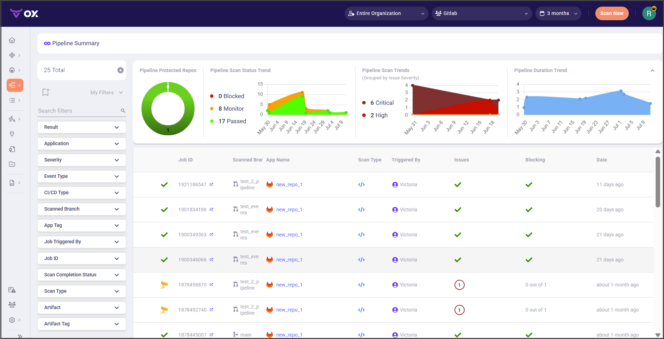Sort by the Date column header
The width and height of the screenshot is (664, 339).
point(601,160)
